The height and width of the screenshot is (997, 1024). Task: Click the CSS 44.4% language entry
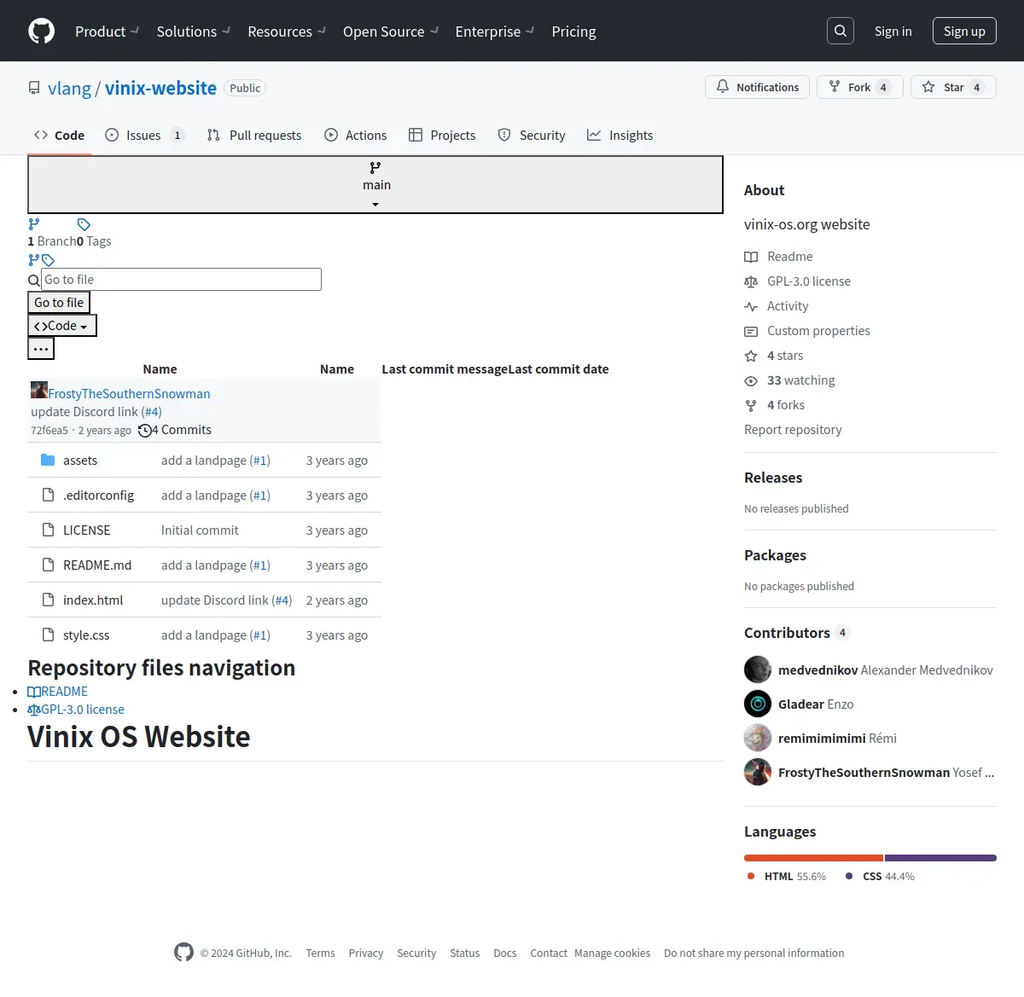(880, 876)
